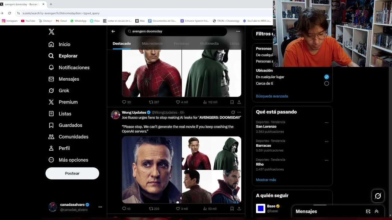The image size is (392, 220).
Task: View analytics showing 52 mil views
Action: tap(210, 209)
